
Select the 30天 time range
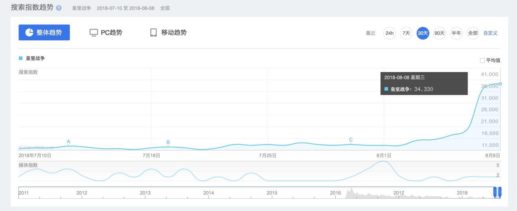click(423, 33)
